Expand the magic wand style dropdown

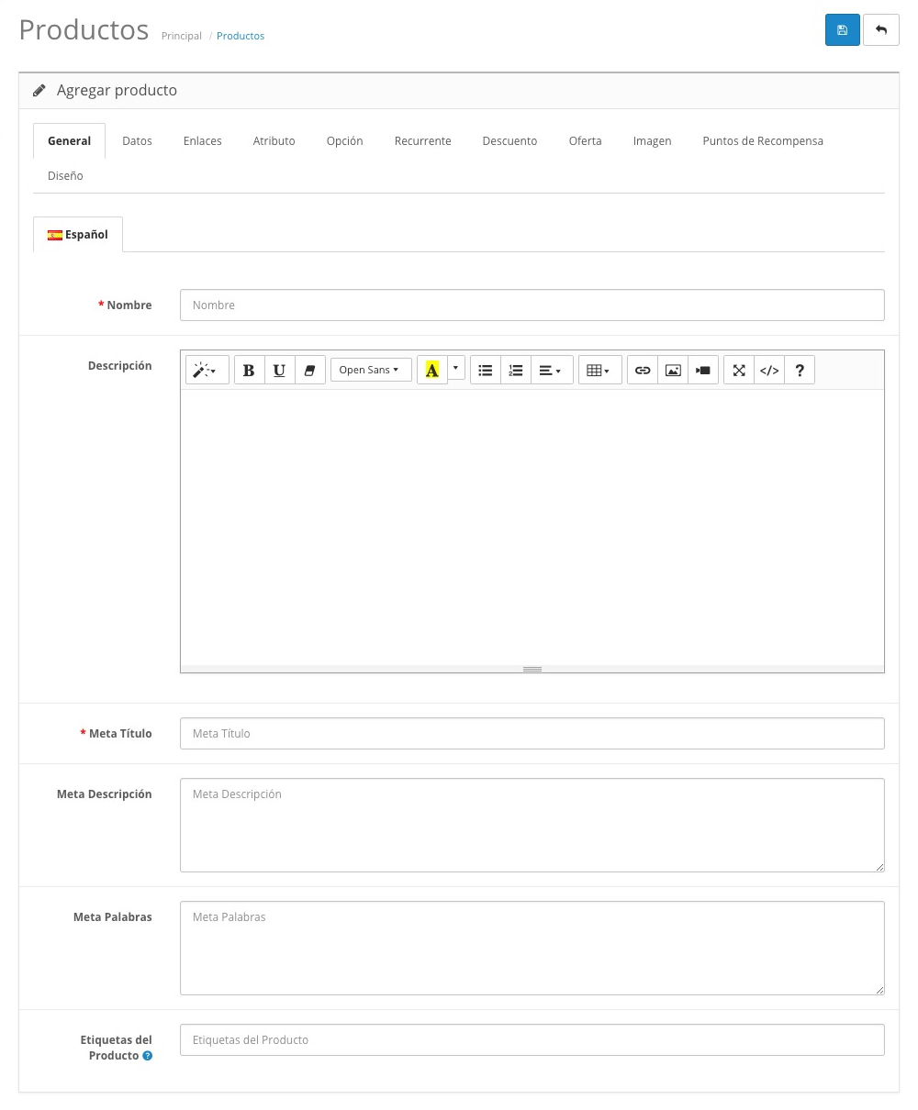coord(207,371)
